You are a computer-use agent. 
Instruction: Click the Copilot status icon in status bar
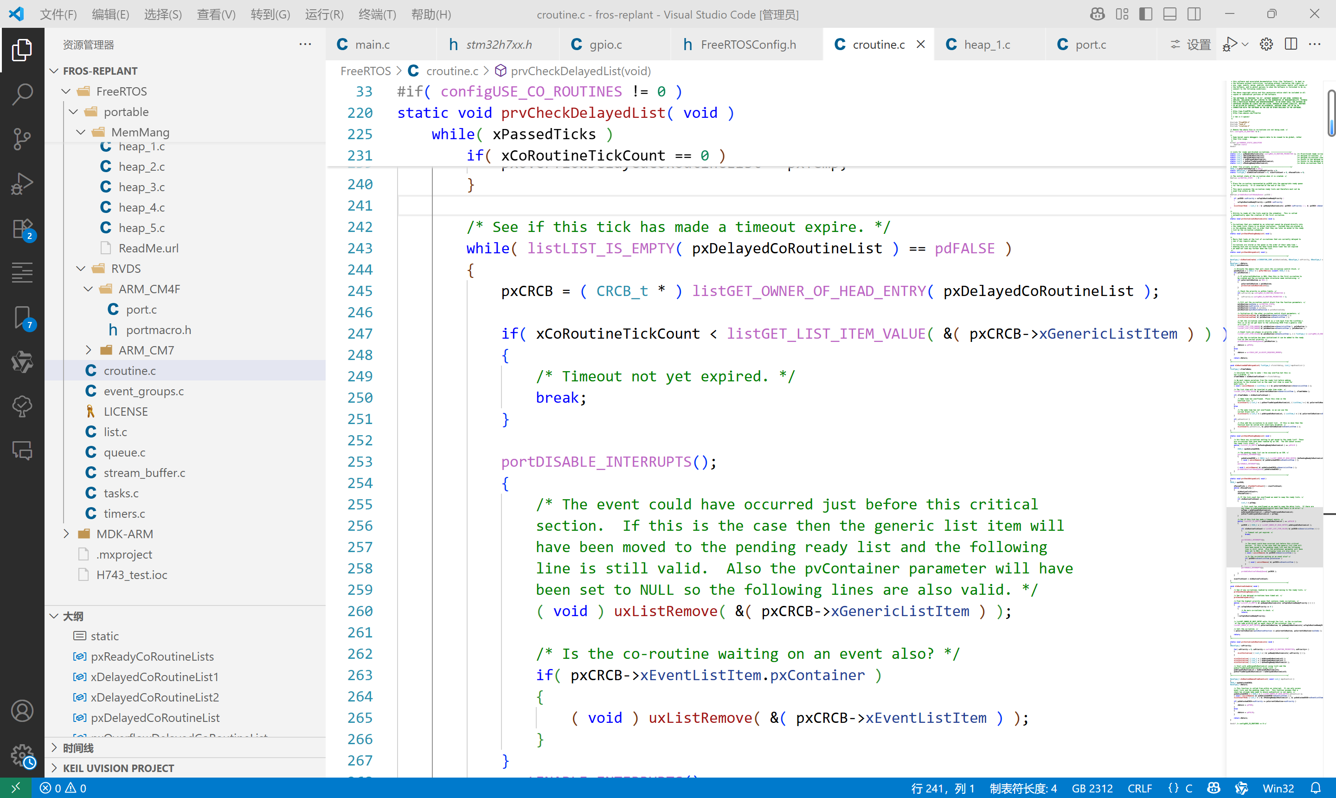[1214, 788]
